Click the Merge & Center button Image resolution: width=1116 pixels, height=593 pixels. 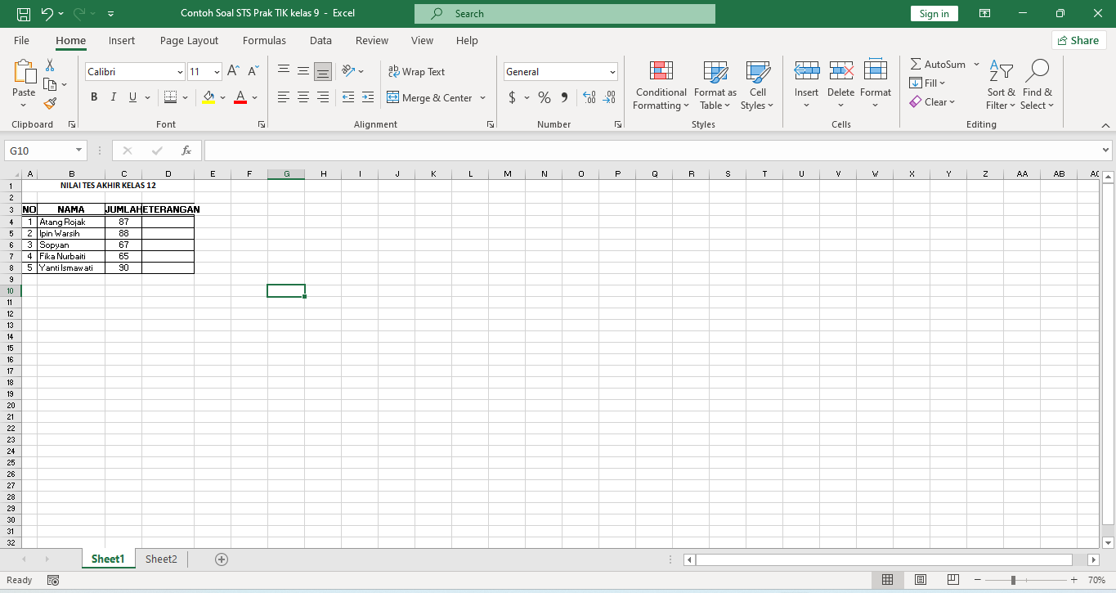point(430,98)
